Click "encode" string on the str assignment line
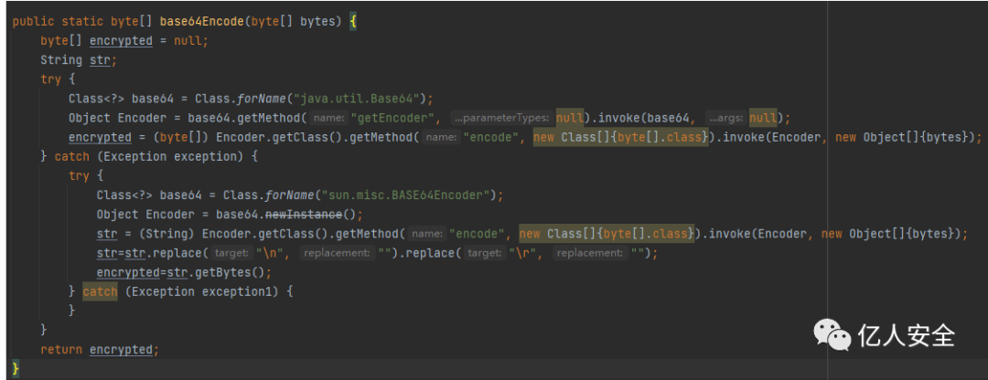This screenshot has width=988, height=380. click(x=478, y=234)
